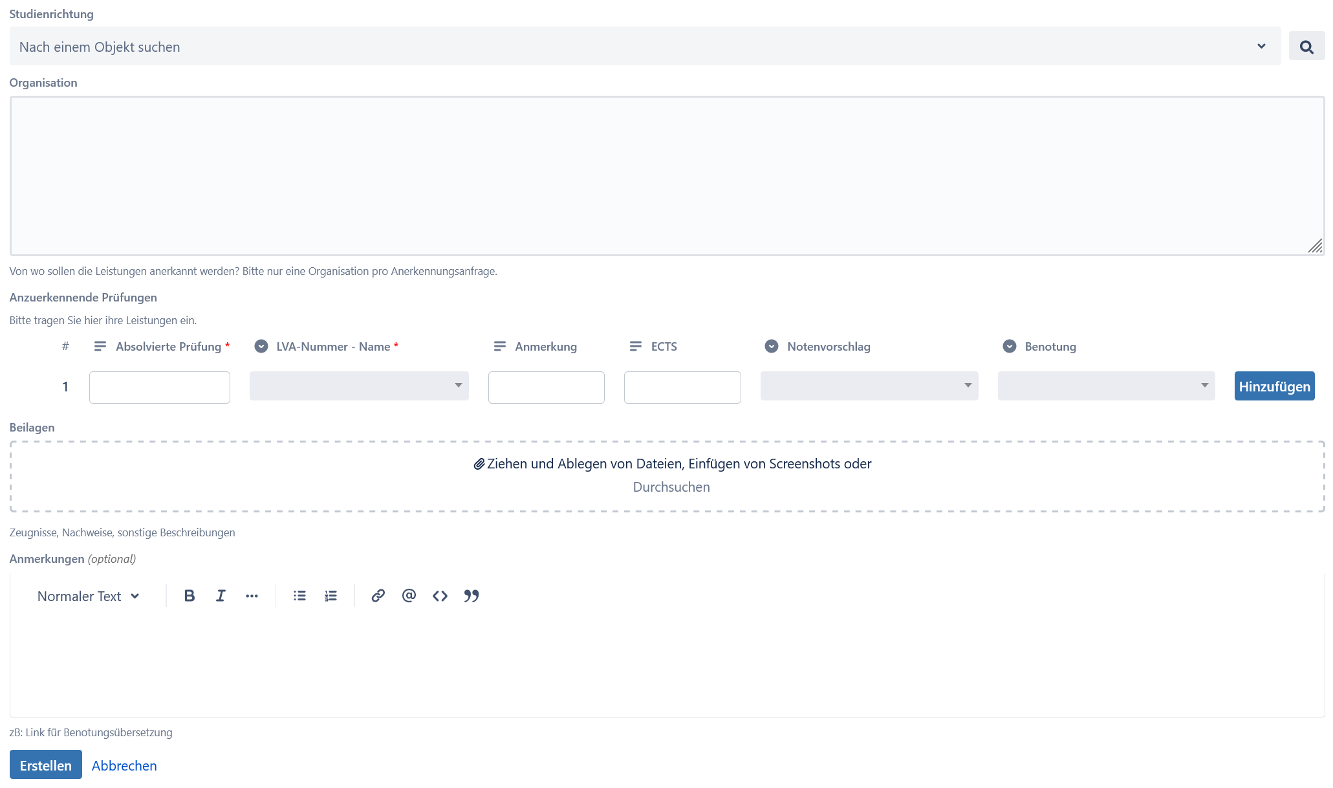Insert a link in the editor
1333x788 pixels.
coord(378,596)
